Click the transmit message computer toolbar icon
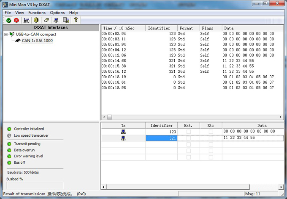This screenshot has width=287, height=199. (56, 20)
